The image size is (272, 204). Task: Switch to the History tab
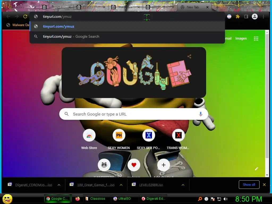pos(19,7)
